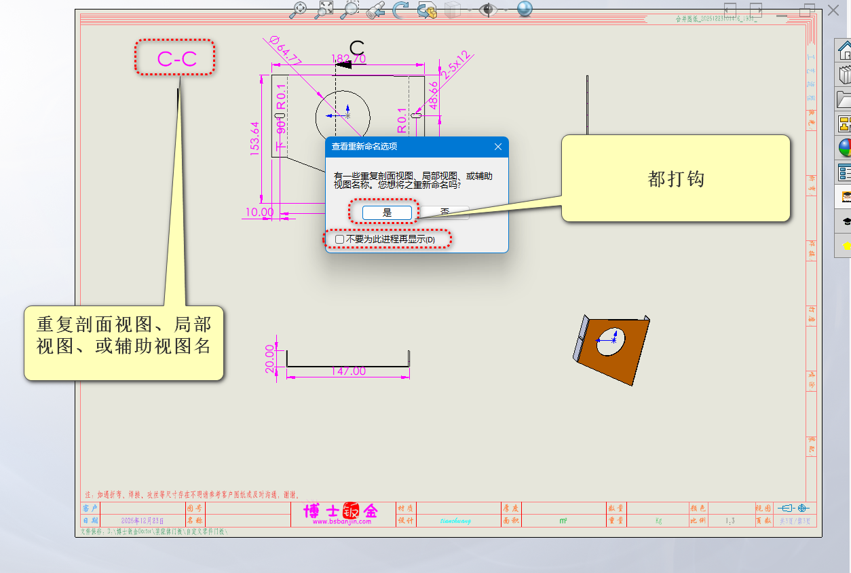851x573 pixels.
Task: Open the View Palette task pane tab
Action: point(844,124)
